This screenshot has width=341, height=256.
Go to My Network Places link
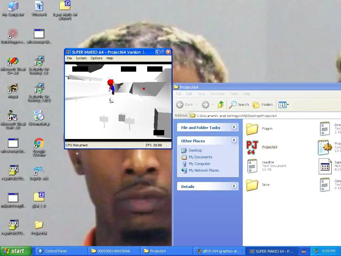(200, 170)
